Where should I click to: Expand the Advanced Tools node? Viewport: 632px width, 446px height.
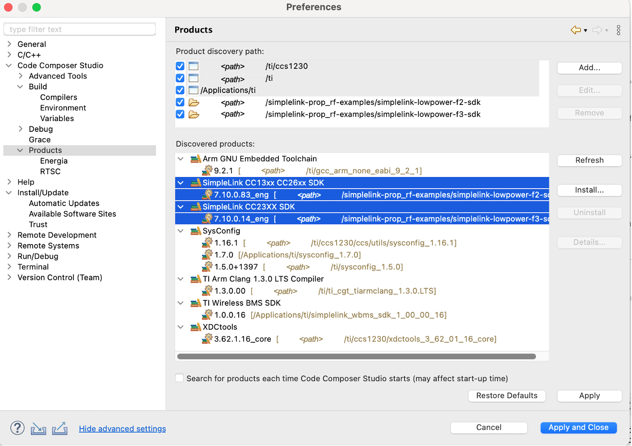[x=21, y=76]
